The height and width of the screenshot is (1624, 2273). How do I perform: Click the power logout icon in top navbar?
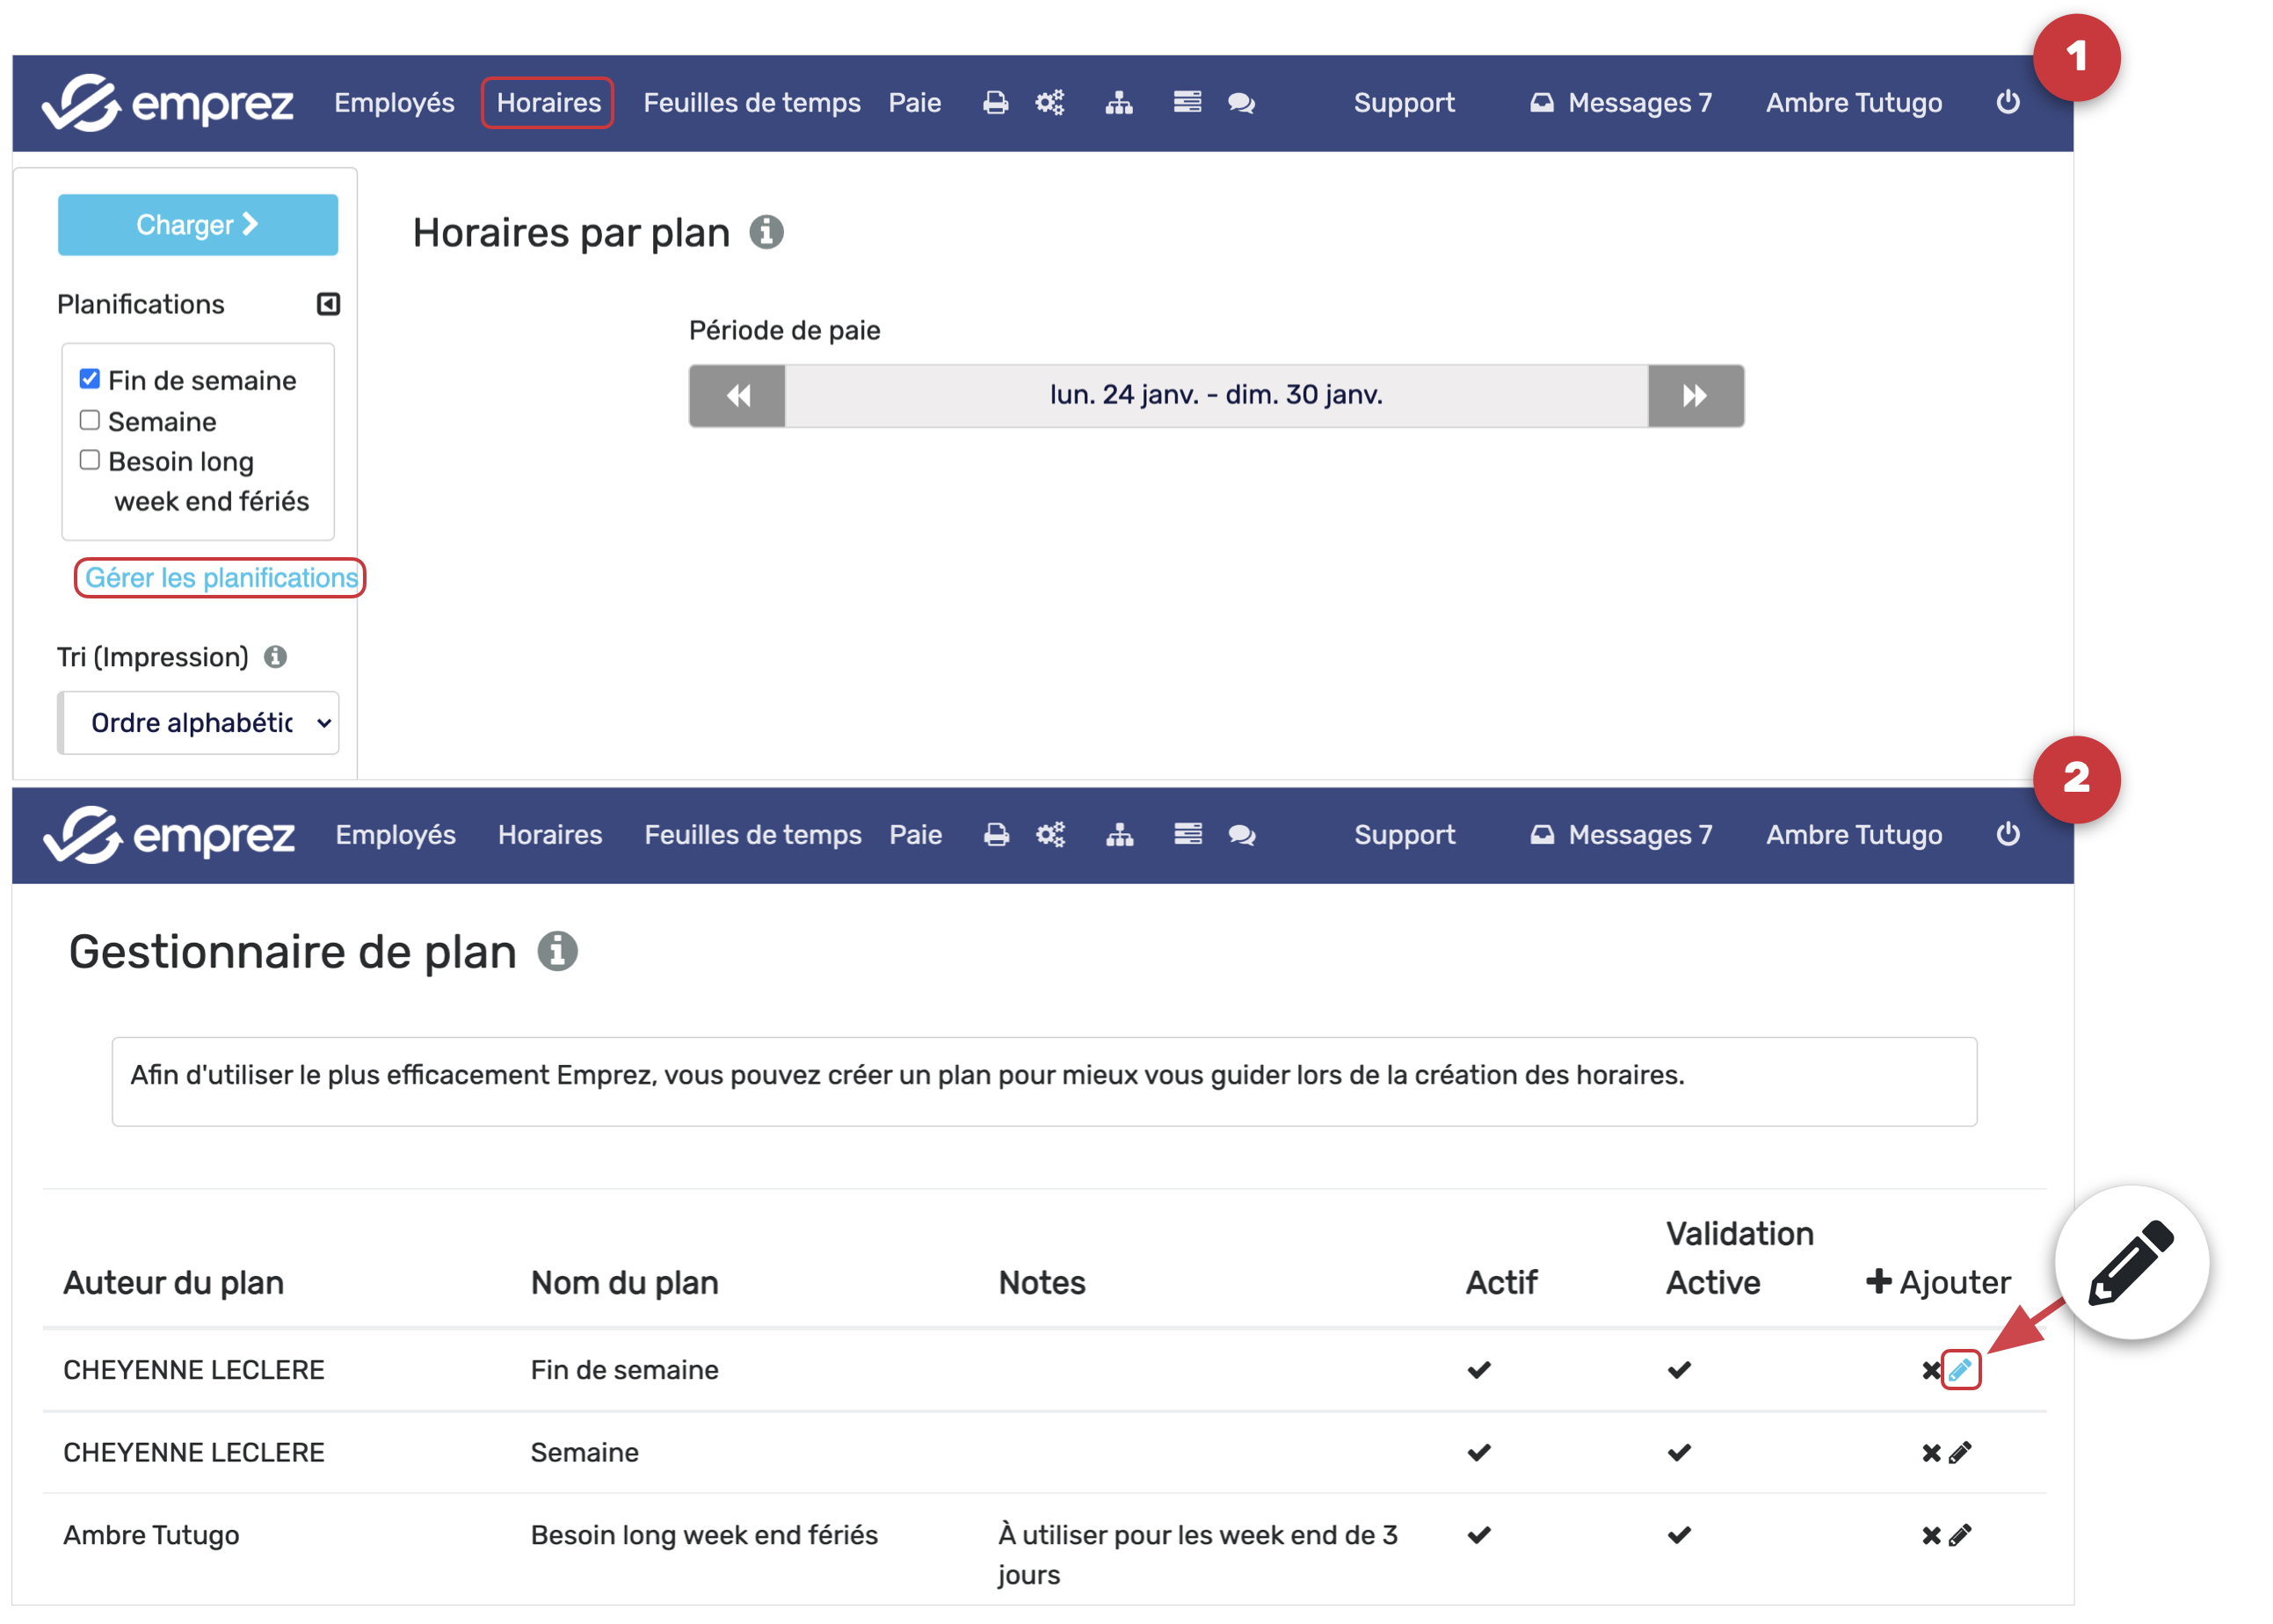[2007, 103]
